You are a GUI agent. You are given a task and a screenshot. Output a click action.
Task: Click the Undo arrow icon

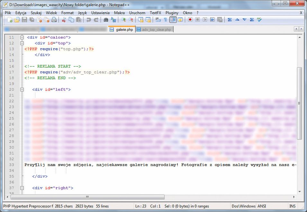(88, 20)
